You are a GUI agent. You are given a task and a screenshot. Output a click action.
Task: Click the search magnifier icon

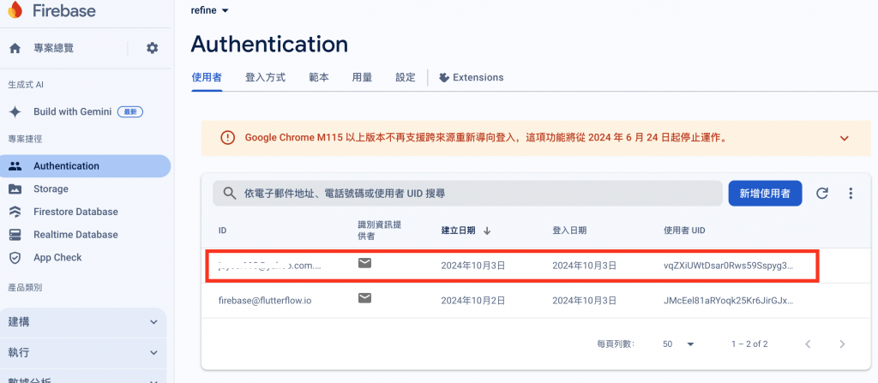point(230,194)
